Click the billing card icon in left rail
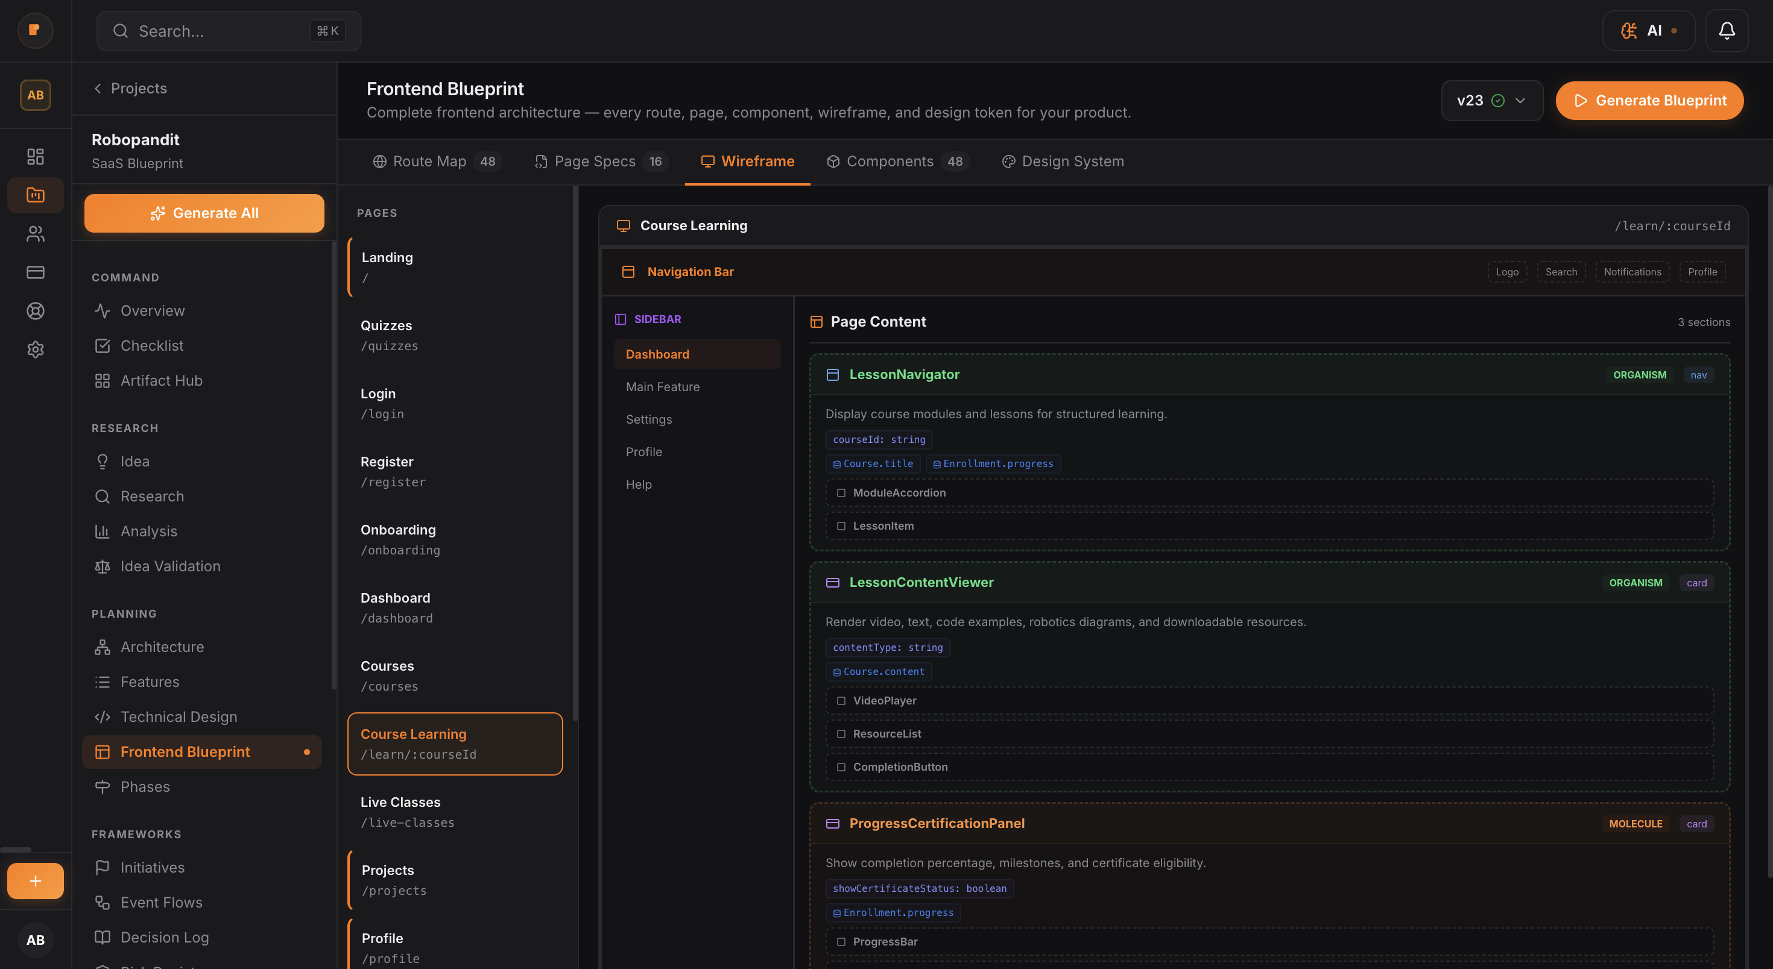Screen dimensions: 1773x969 pyautogui.click(x=35, y=272)
